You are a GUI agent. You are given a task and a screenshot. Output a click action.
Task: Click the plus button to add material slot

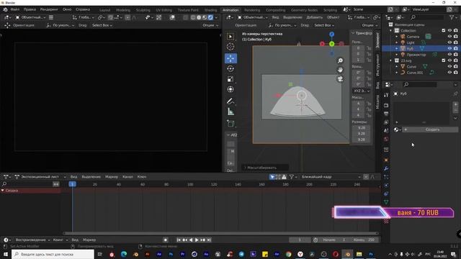[455, 104]
